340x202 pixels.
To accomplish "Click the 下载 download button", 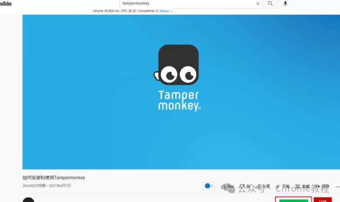I will pyautogui.click(x=283, y=186).
